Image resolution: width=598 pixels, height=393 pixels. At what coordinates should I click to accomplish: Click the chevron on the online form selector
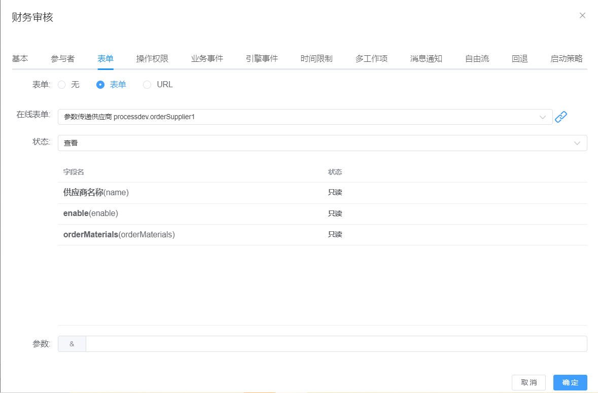pyautogui.click(x=542, y=117)
